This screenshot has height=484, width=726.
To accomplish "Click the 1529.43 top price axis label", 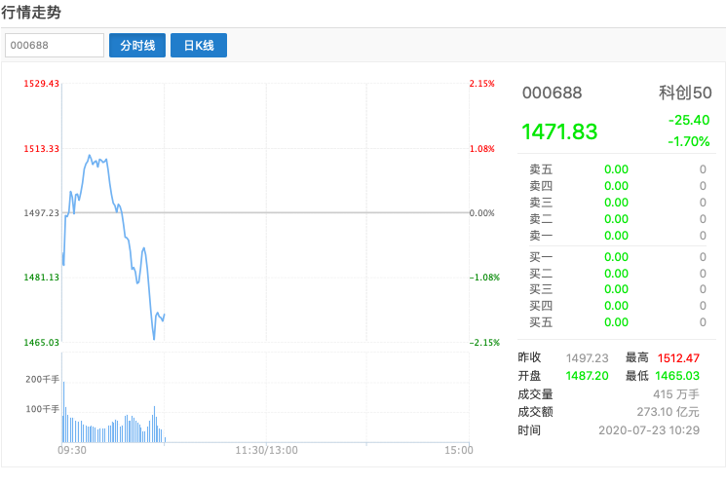I will point(43,84).
